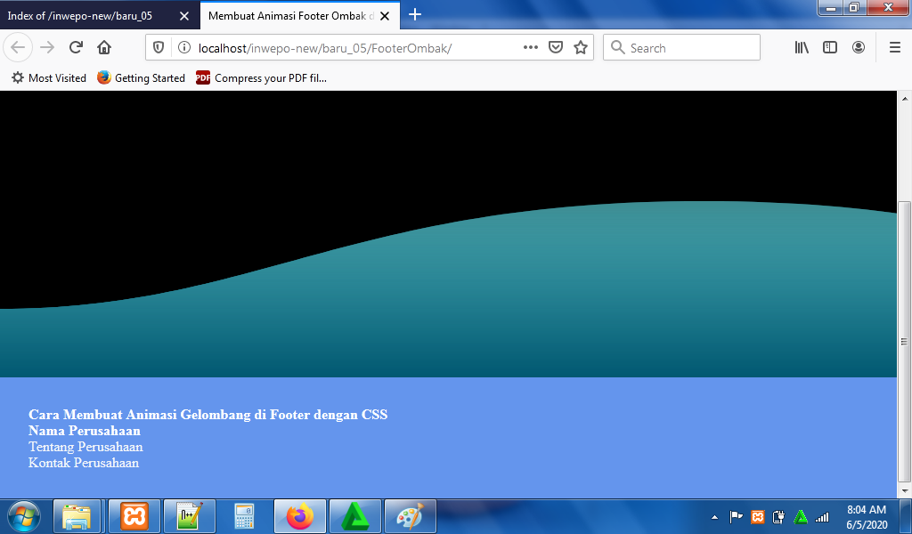This screenshot has width=912, height=534.
Task: Open the Library icon in the toolbar
Action: point(802,48)
